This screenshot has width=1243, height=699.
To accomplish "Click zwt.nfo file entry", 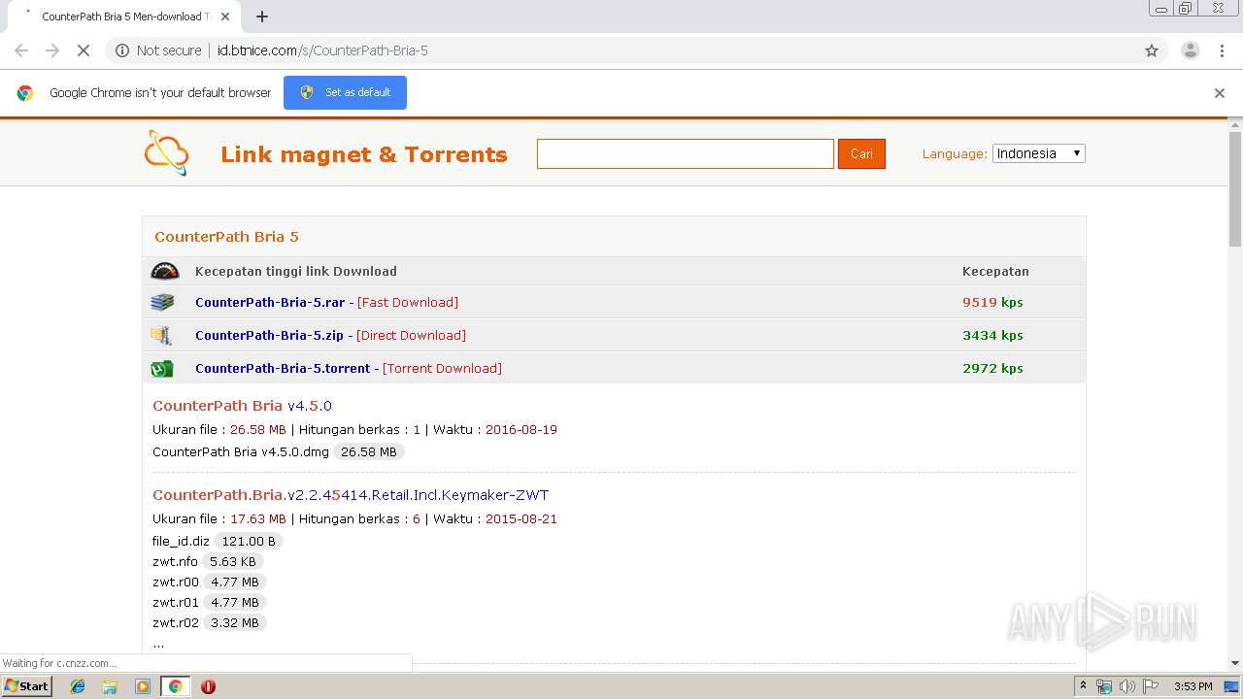I will coord(175,561).
